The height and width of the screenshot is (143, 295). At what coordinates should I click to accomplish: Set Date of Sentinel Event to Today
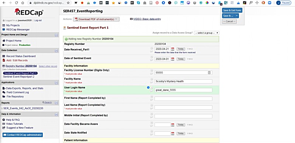(181, 59)
